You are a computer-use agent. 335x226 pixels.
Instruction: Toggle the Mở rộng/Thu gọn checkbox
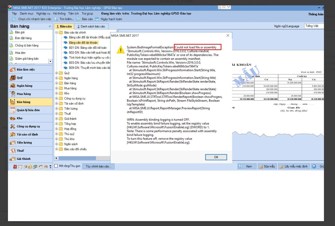(56, 166)
